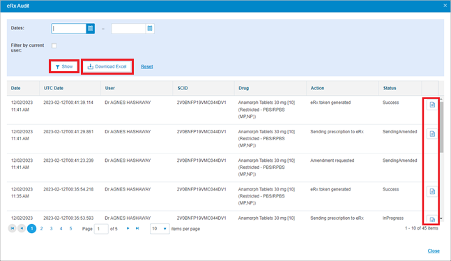Screen dimensions: 451x261
Task: Click the scrollbar down arrow
Action: [441, 218]
